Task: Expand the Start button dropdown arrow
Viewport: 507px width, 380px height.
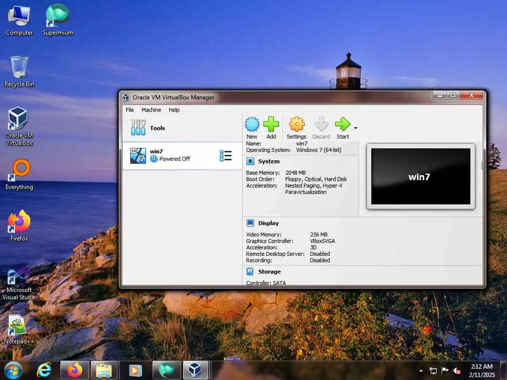Action: click(355, 128)
